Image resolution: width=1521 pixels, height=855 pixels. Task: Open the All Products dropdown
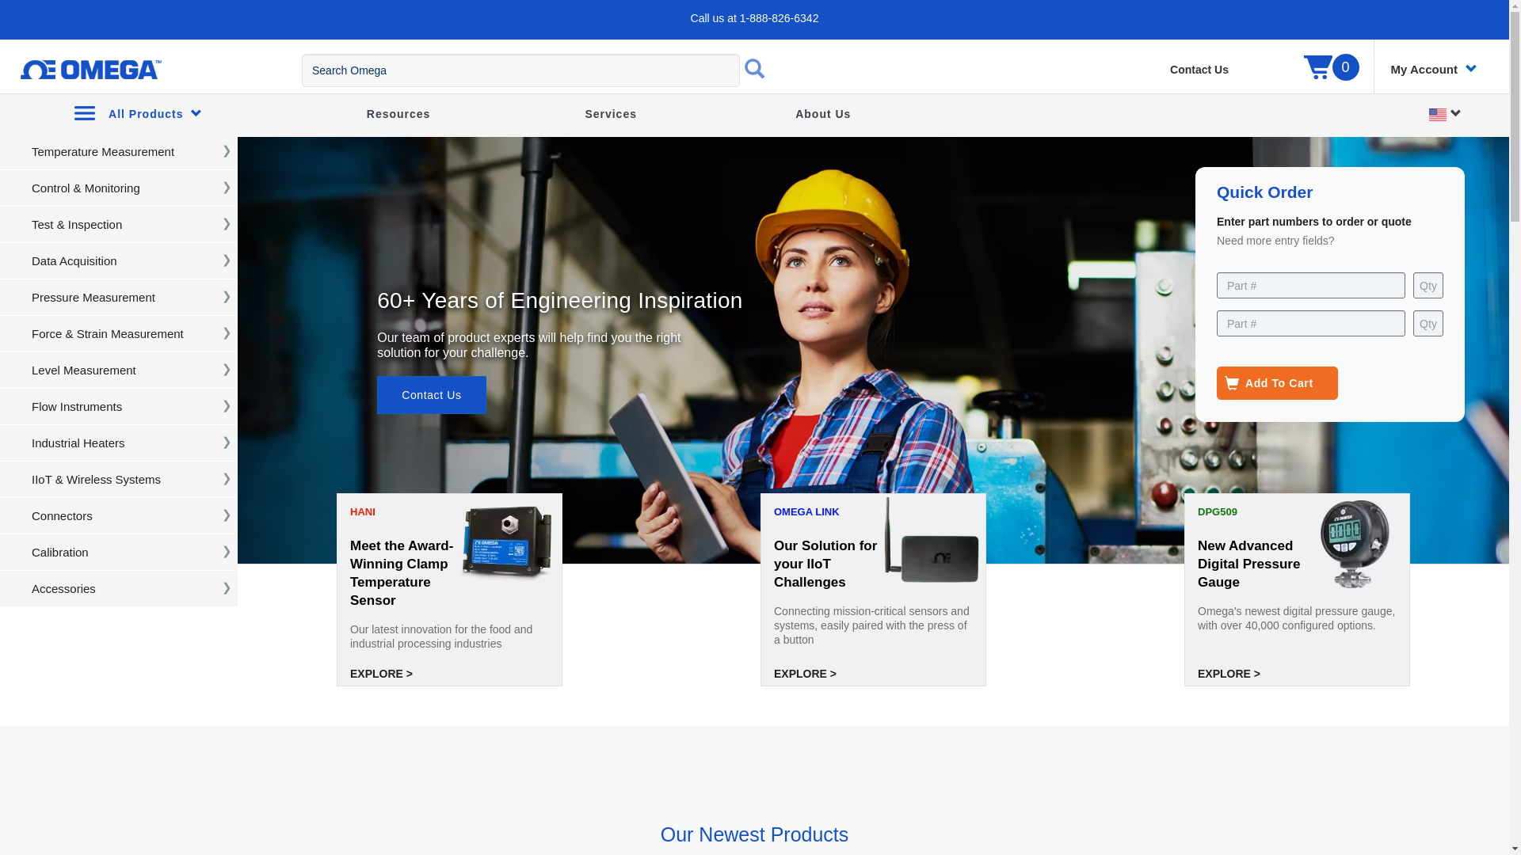point(154,114)
